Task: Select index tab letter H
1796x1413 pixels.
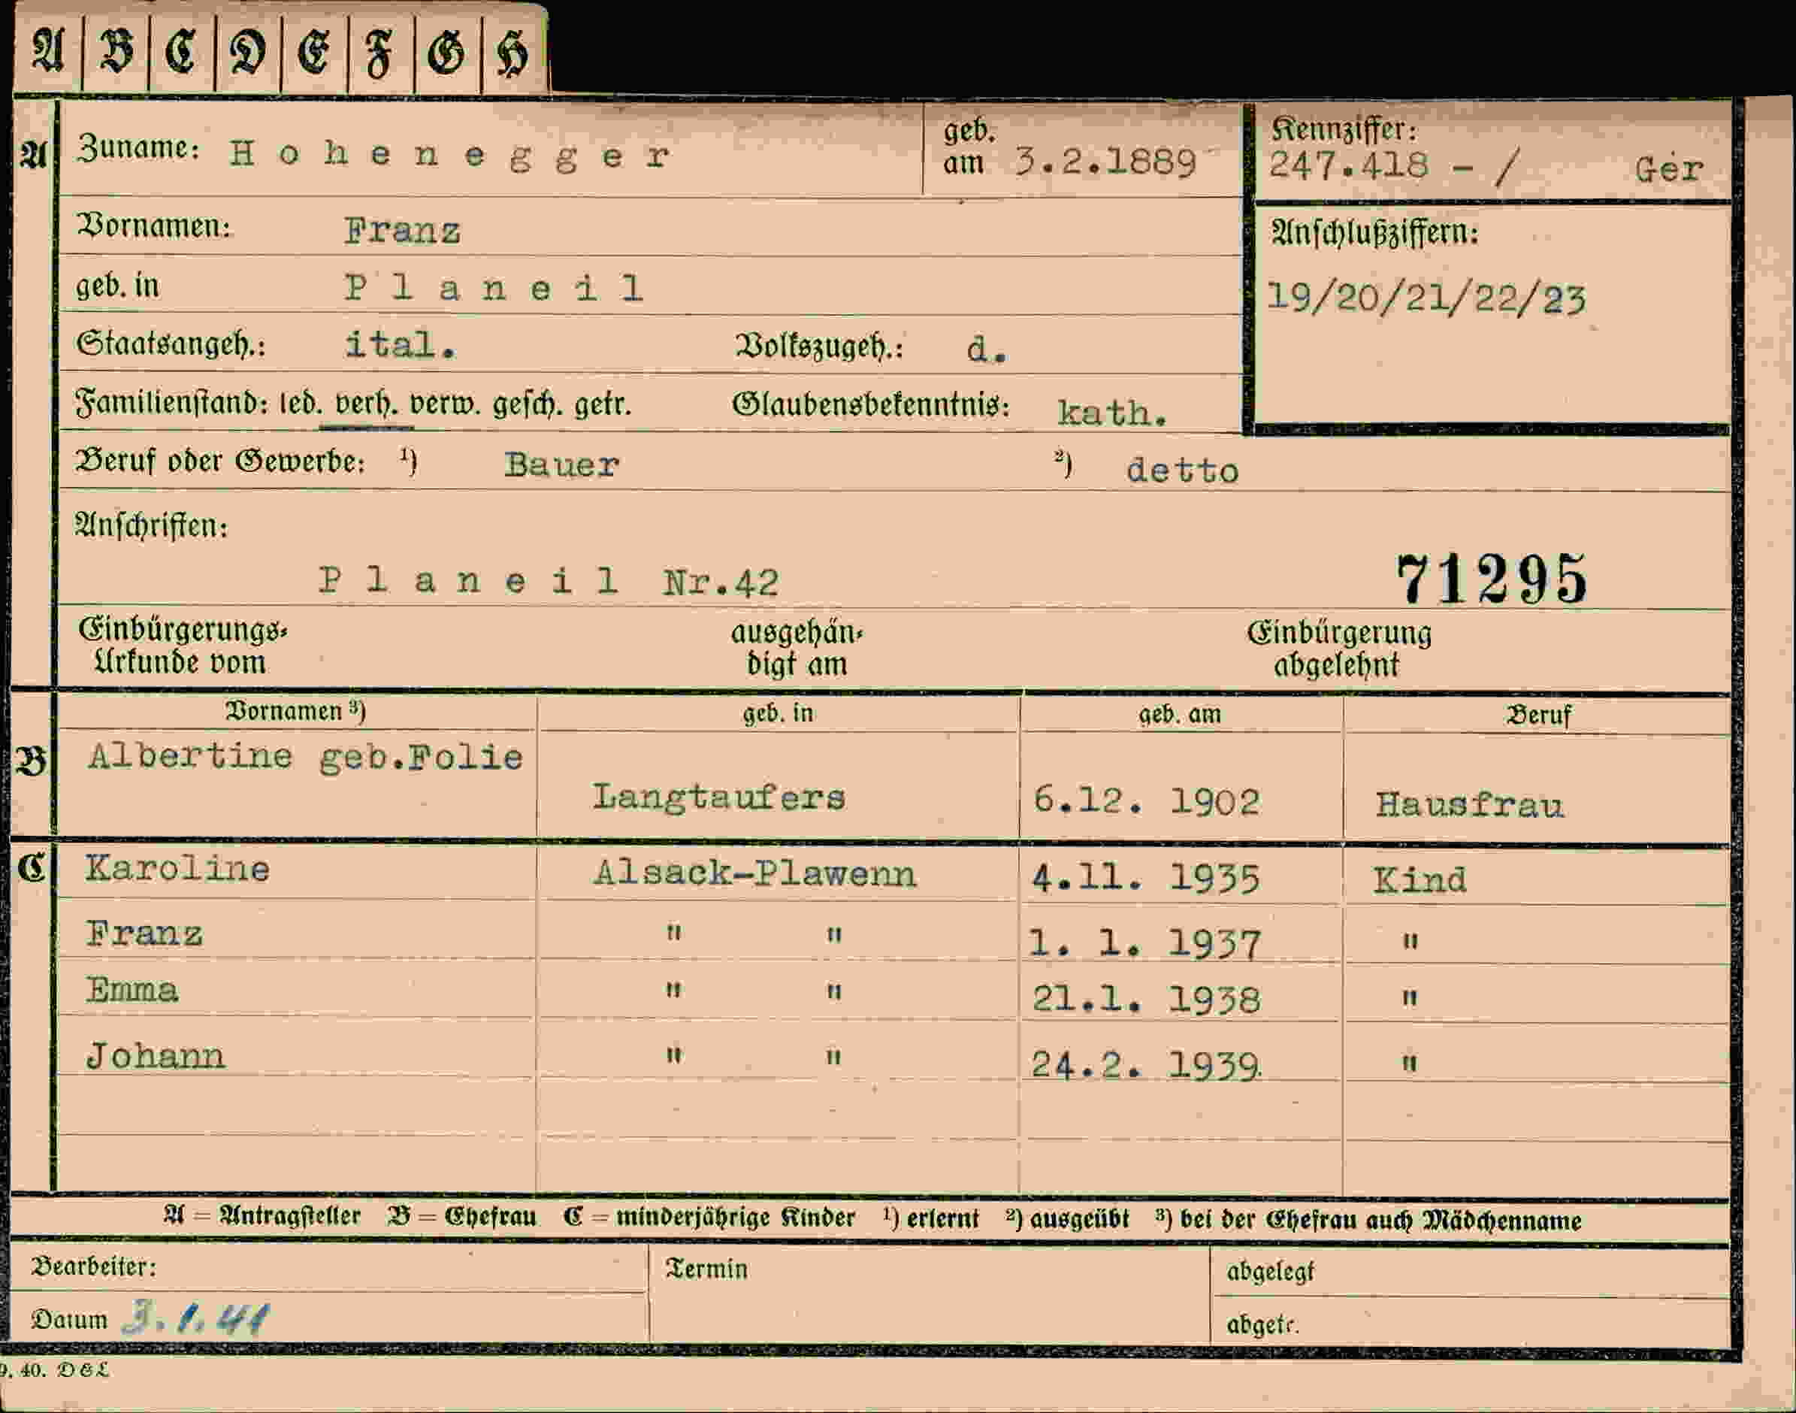Action: (512, 56)
